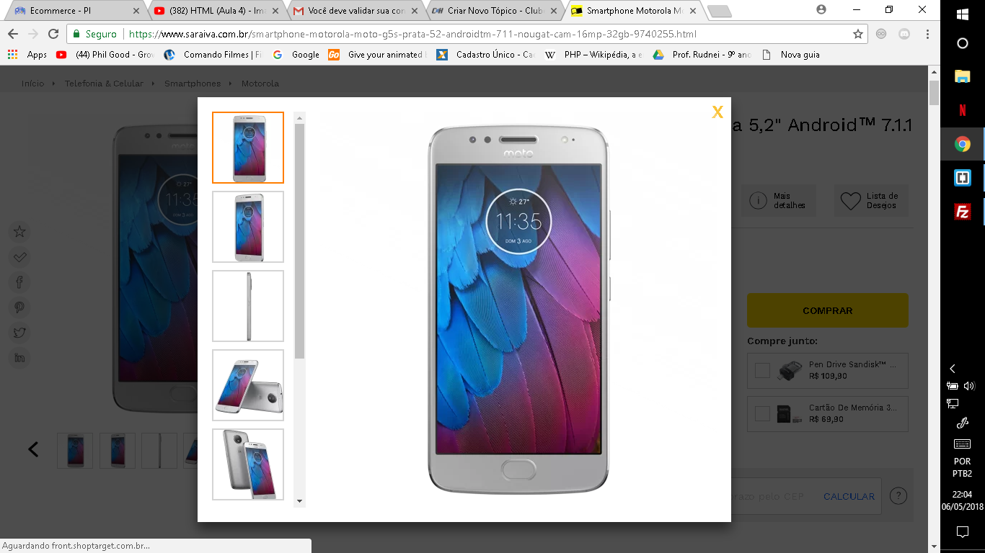The width and height of the screenshot is (985, 553).
Task: Click the Chrome profile person icon
Action: point(821,10)
